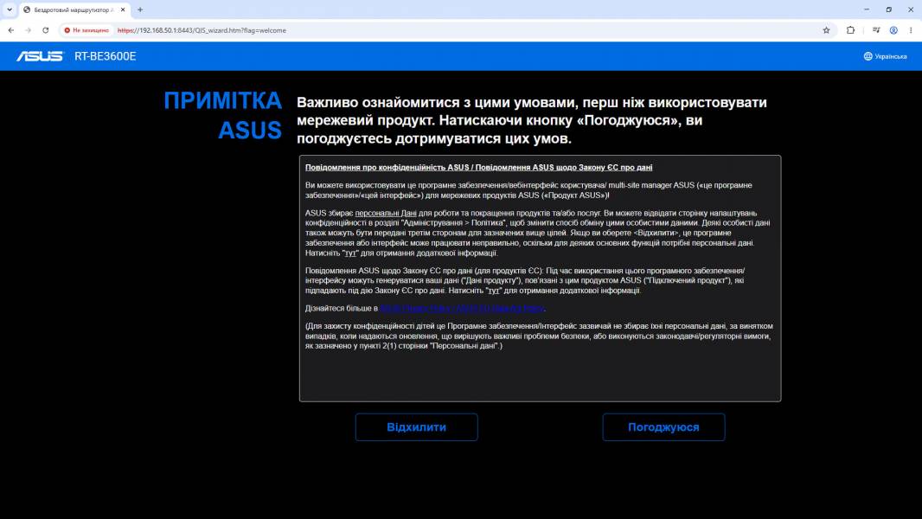The height and width of the screenshot is (519, 922).
Task: Open the media controls icon in toolbar
Action: 876,30
